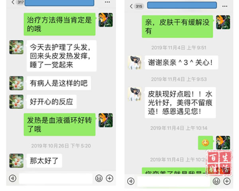Screen dimensions: 239x191
Task: Go back from left chat with 317 badge
Action: pos(13,2)
